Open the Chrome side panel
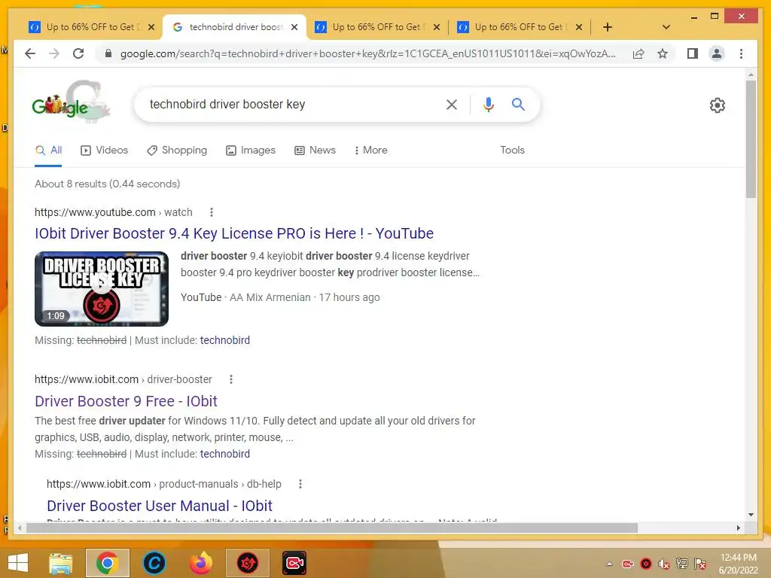771x578 pixels. (x=693, y=53)
